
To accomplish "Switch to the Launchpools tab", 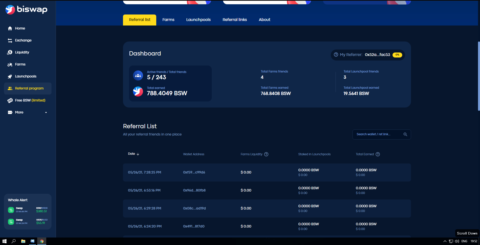I will click(x=198, y=20).
